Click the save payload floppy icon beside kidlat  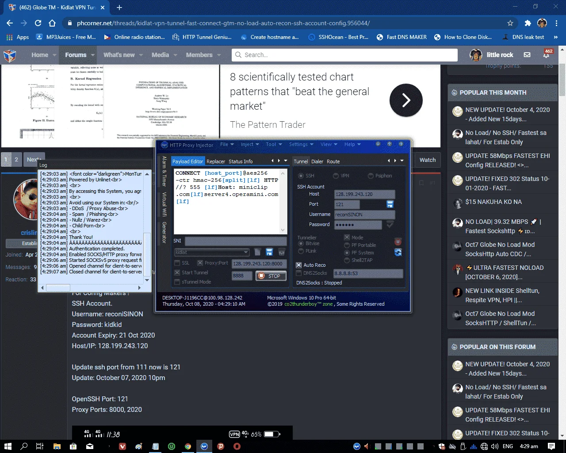point(269,252)
